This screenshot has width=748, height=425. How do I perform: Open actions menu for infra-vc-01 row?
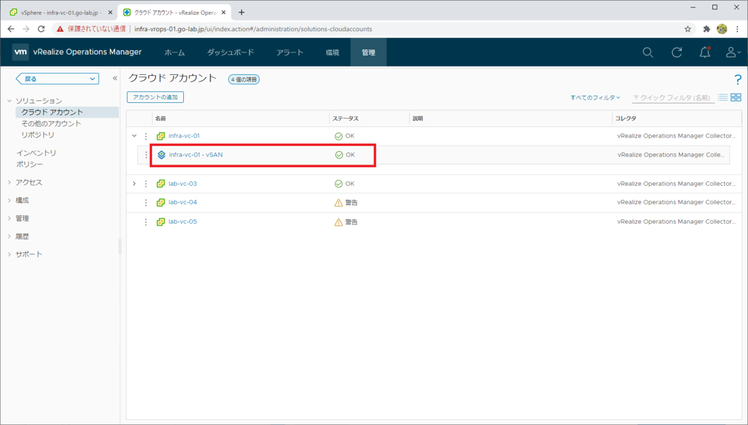click(x=146, y=136)
